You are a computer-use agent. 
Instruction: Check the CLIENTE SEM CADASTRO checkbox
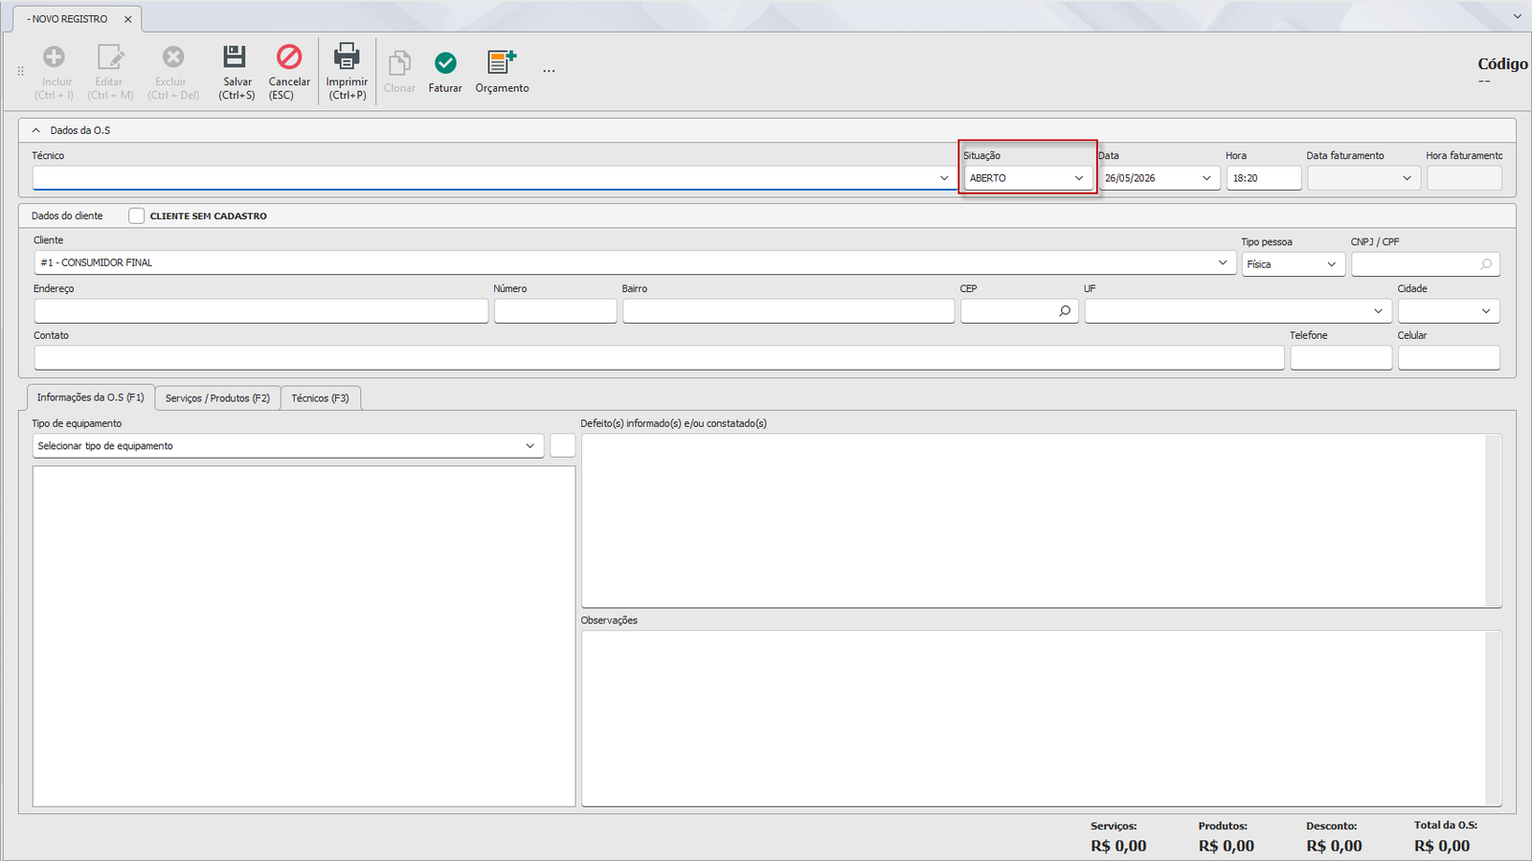tap(137, 216)
